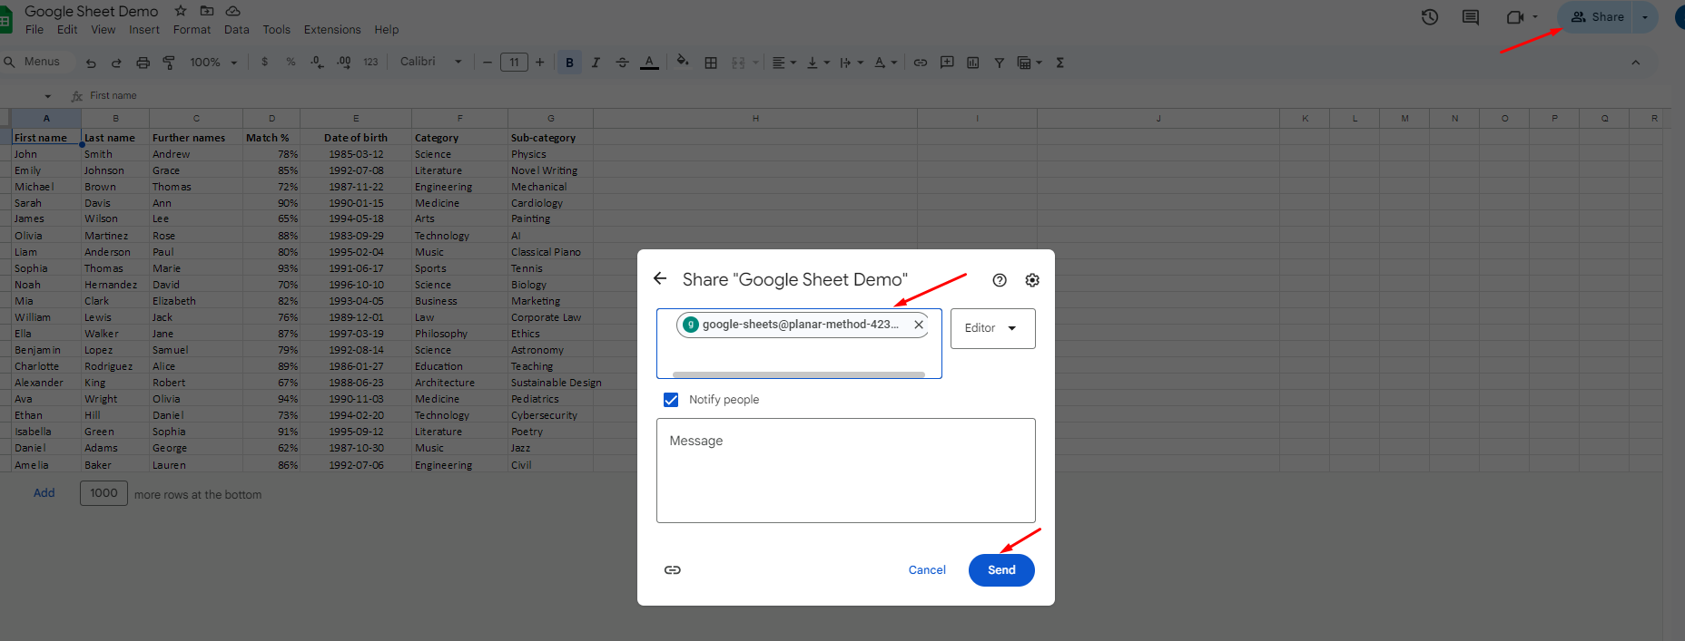Open the Format menu
The height and width of the screenshot is (641, 1685).
(192, 30)
